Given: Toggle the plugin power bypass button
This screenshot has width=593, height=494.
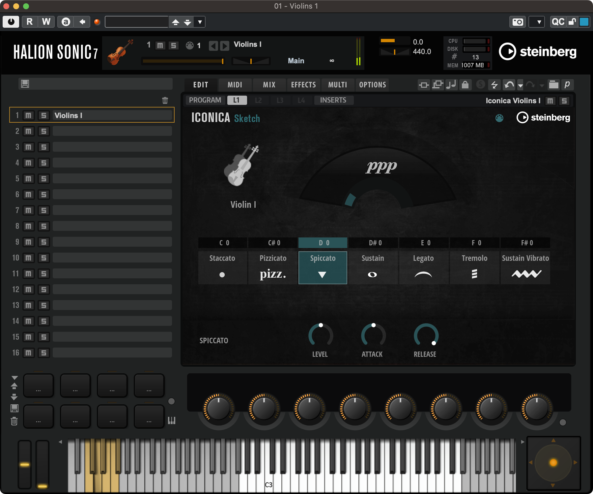Looking at the screenshot, I should click(x=11, y=22).
